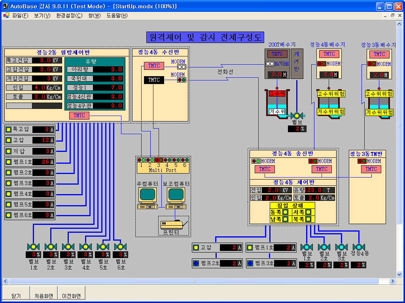
Task: Open the 창(W) menu
Action: tap(95, 16)
